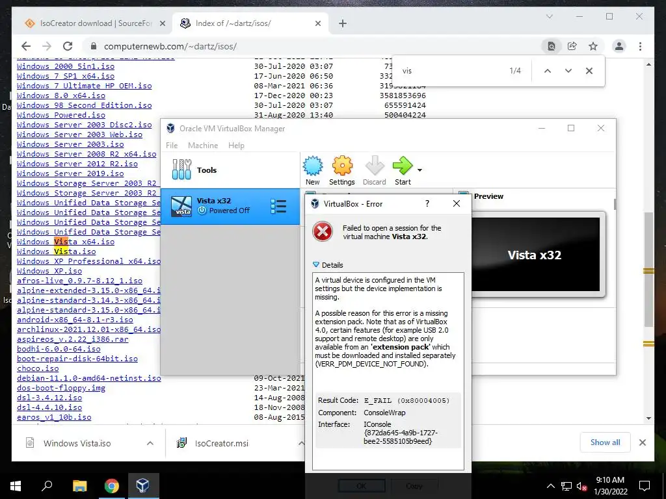The width and height of the screenshot is (666, 499).
Task: Open Chrome tab search chevron
Action: 549,16
